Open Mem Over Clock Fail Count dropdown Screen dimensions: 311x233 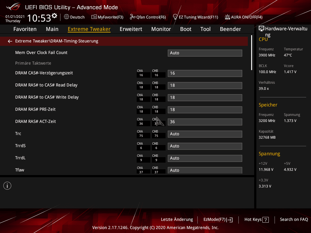tap(205, 53)
